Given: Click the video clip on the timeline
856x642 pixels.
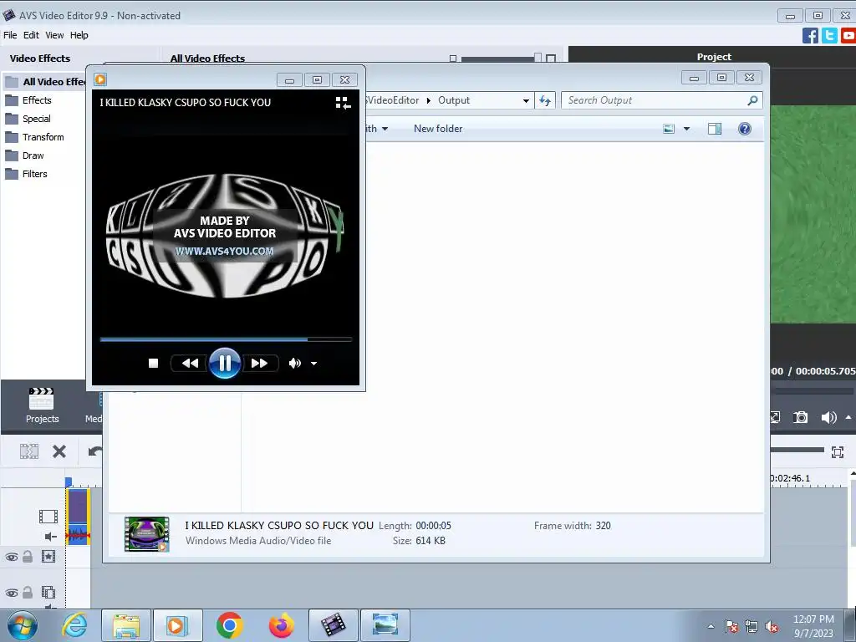Looking at the screenshot, I should (x=78, y=517).
